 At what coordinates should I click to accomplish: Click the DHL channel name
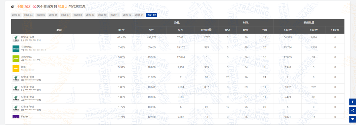point(24,67)
